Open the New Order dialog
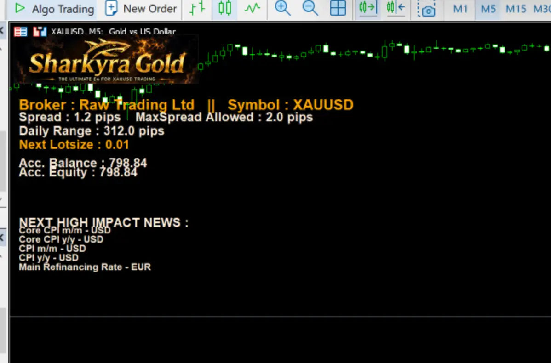The width and height of the screenshot is (551, 363). tap(141, 9)
